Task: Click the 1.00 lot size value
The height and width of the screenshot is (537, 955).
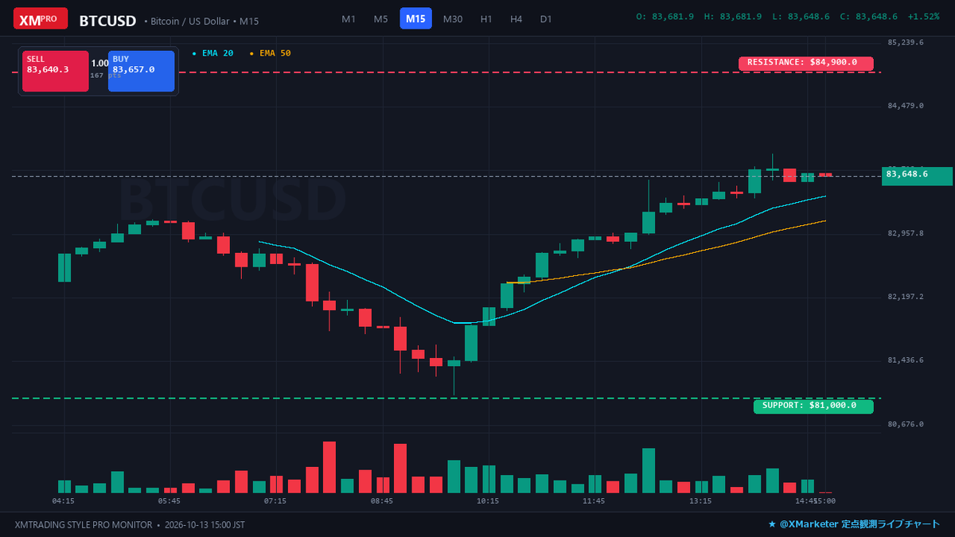Action: click(x=99, y=63)
